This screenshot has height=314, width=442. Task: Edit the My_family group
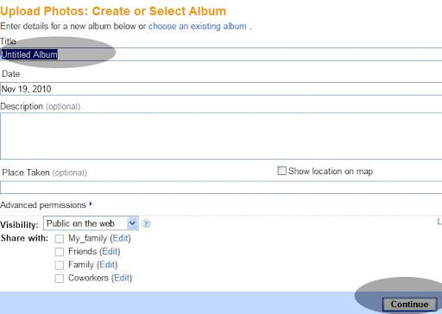(120, 238)
